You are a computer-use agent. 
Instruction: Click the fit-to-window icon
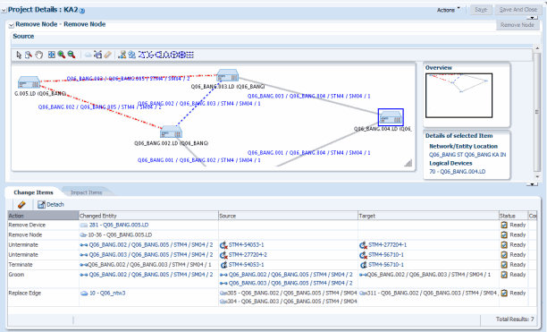point(52,55)
